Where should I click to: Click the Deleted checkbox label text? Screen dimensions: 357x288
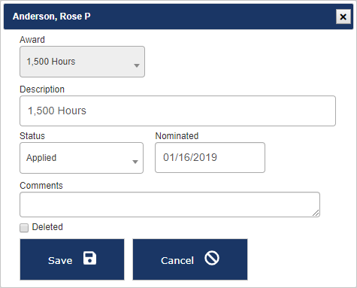coord(47,227)
